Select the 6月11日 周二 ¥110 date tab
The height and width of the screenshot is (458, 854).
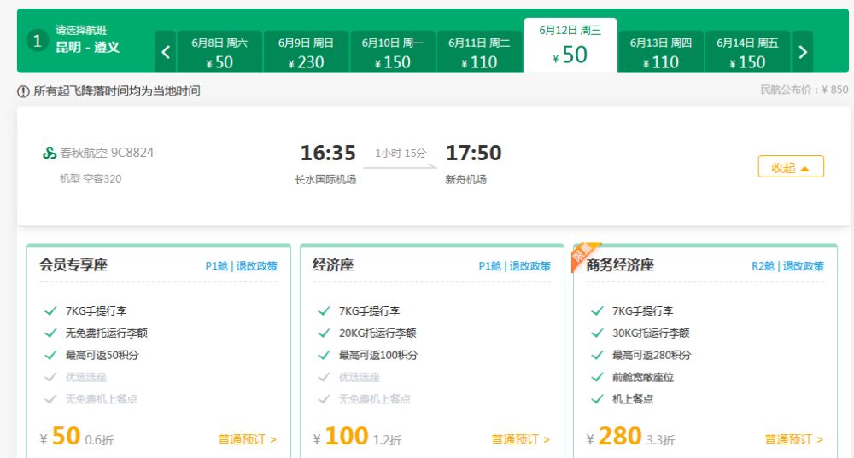click(x=479, y=52)
